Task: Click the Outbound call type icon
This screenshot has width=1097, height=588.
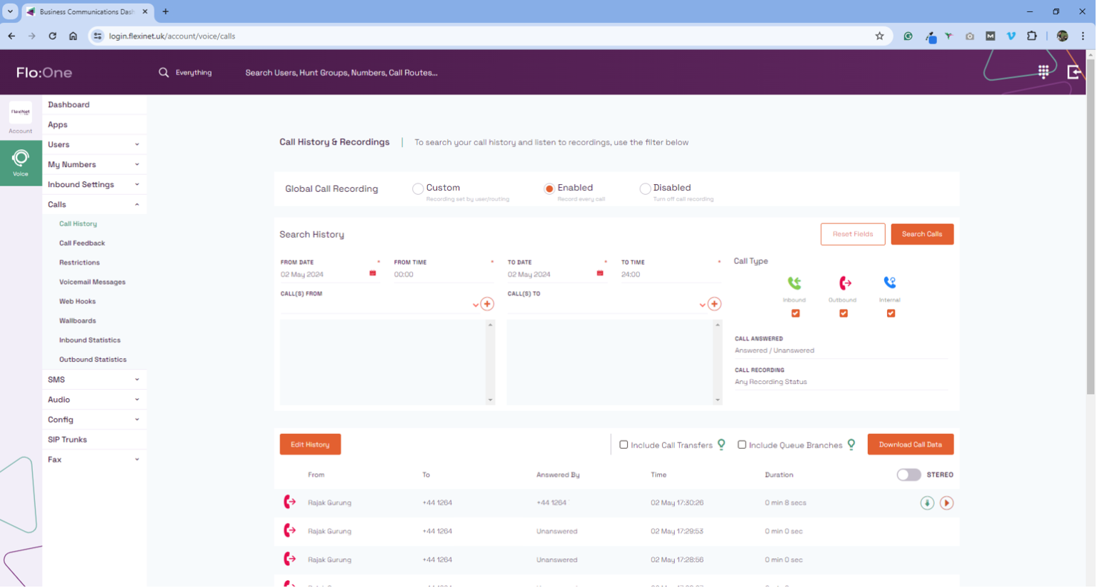Action: (842, 283)
